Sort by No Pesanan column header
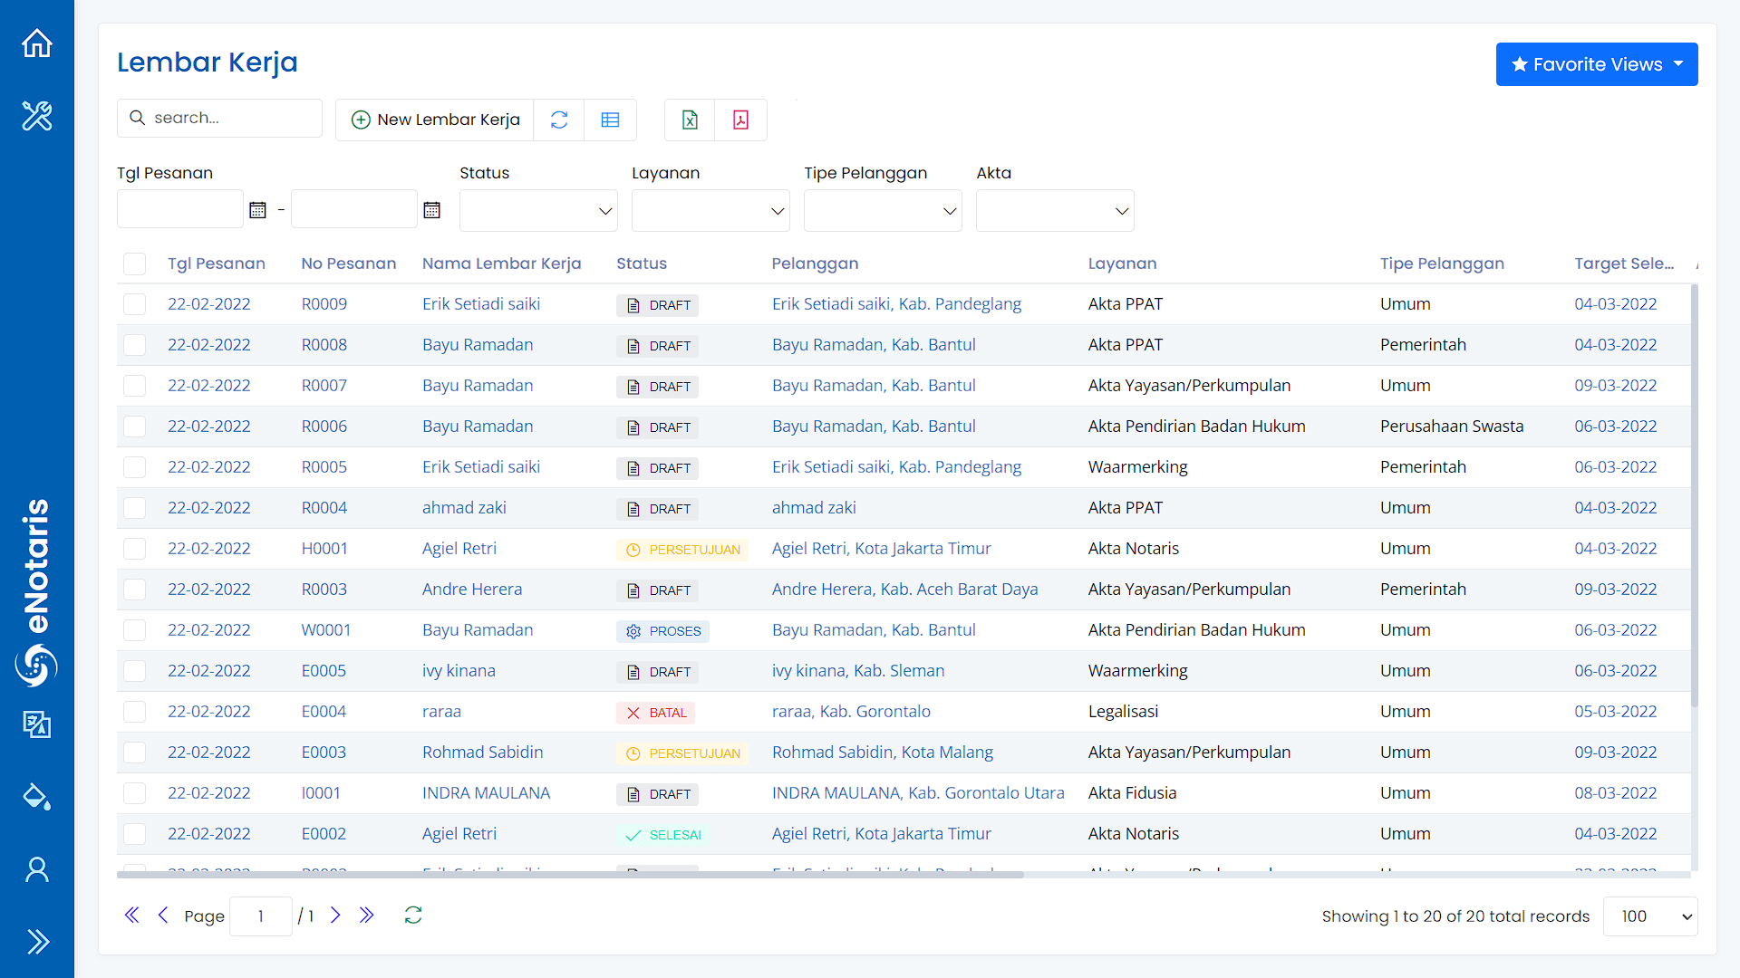This screenshot has height=978, width=1740. click(x=349, y=264)
